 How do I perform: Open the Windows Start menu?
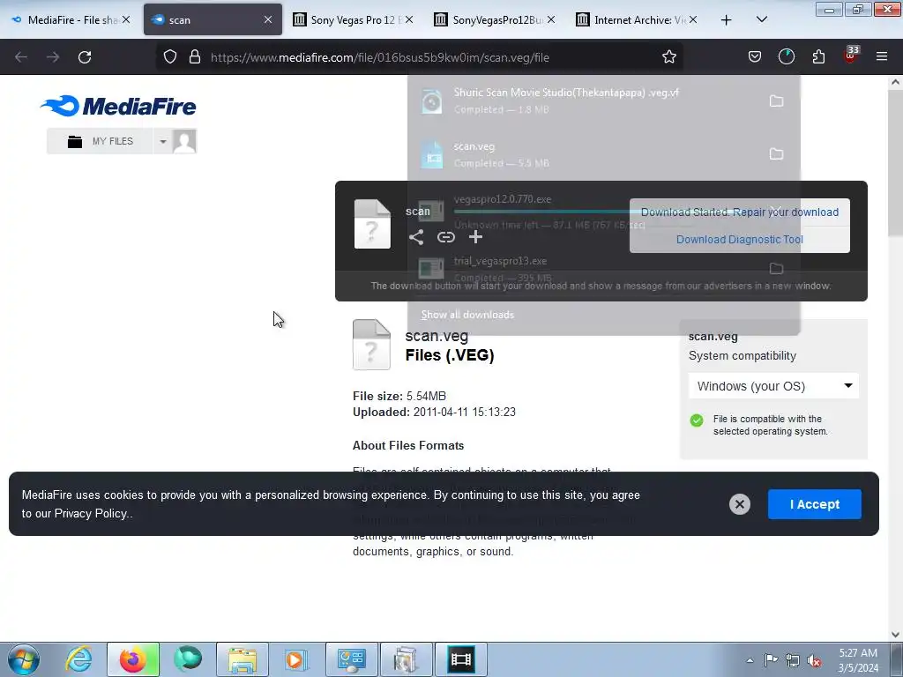click(x=23, y=659)
